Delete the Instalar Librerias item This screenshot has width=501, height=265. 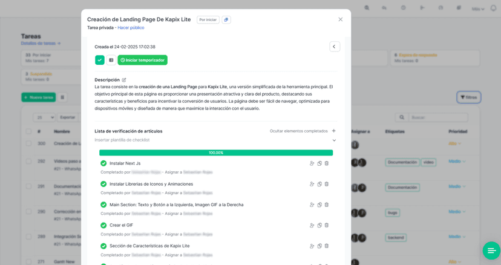327,184
